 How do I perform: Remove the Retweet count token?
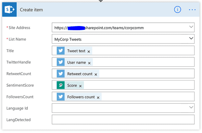[96, 74]
